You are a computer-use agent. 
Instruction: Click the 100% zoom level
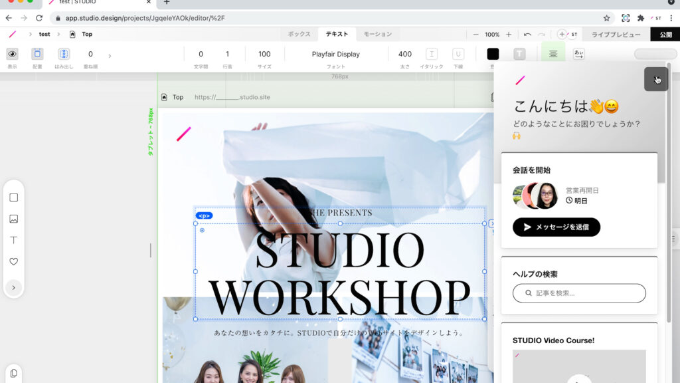pyautogui.click(x=492, y=35)
